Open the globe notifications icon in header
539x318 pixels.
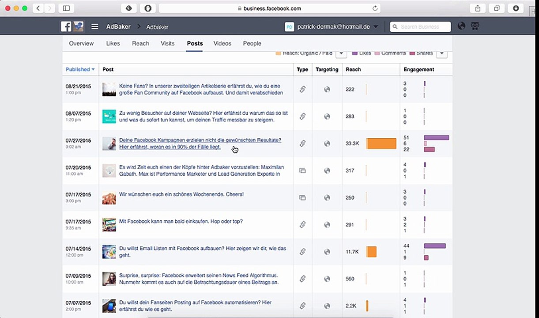tap(461, 26)
